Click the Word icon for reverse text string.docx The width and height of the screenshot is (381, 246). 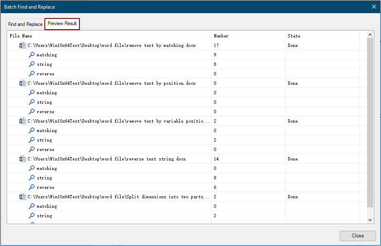pyautogui.click(x=22, y=159)
